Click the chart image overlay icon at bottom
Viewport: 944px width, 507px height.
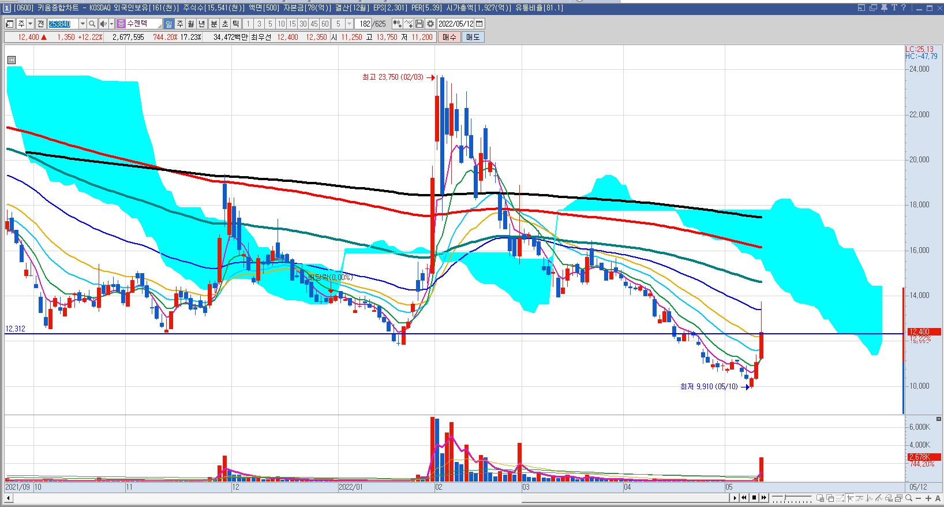tap(898, 498)
